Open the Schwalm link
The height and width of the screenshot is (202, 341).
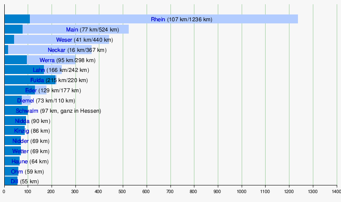pyautogui.click(x=27, y=111)
